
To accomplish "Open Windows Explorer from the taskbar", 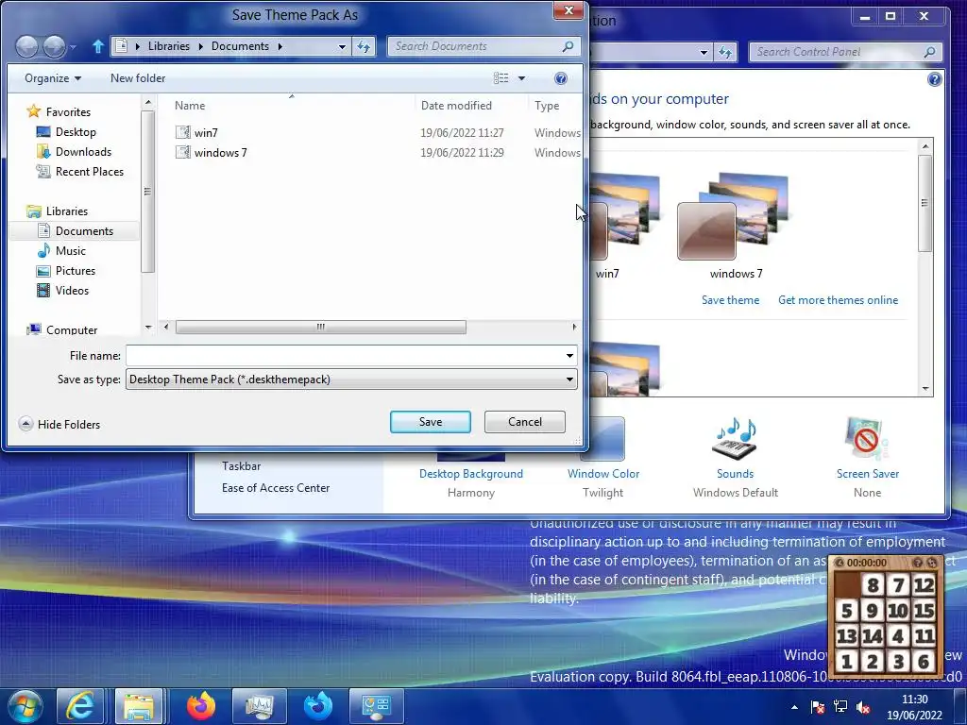I will pyautogui.click(x=140, y=706).
